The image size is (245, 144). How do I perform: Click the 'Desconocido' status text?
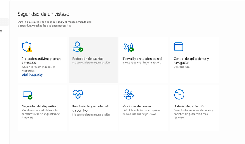point(183,67)
